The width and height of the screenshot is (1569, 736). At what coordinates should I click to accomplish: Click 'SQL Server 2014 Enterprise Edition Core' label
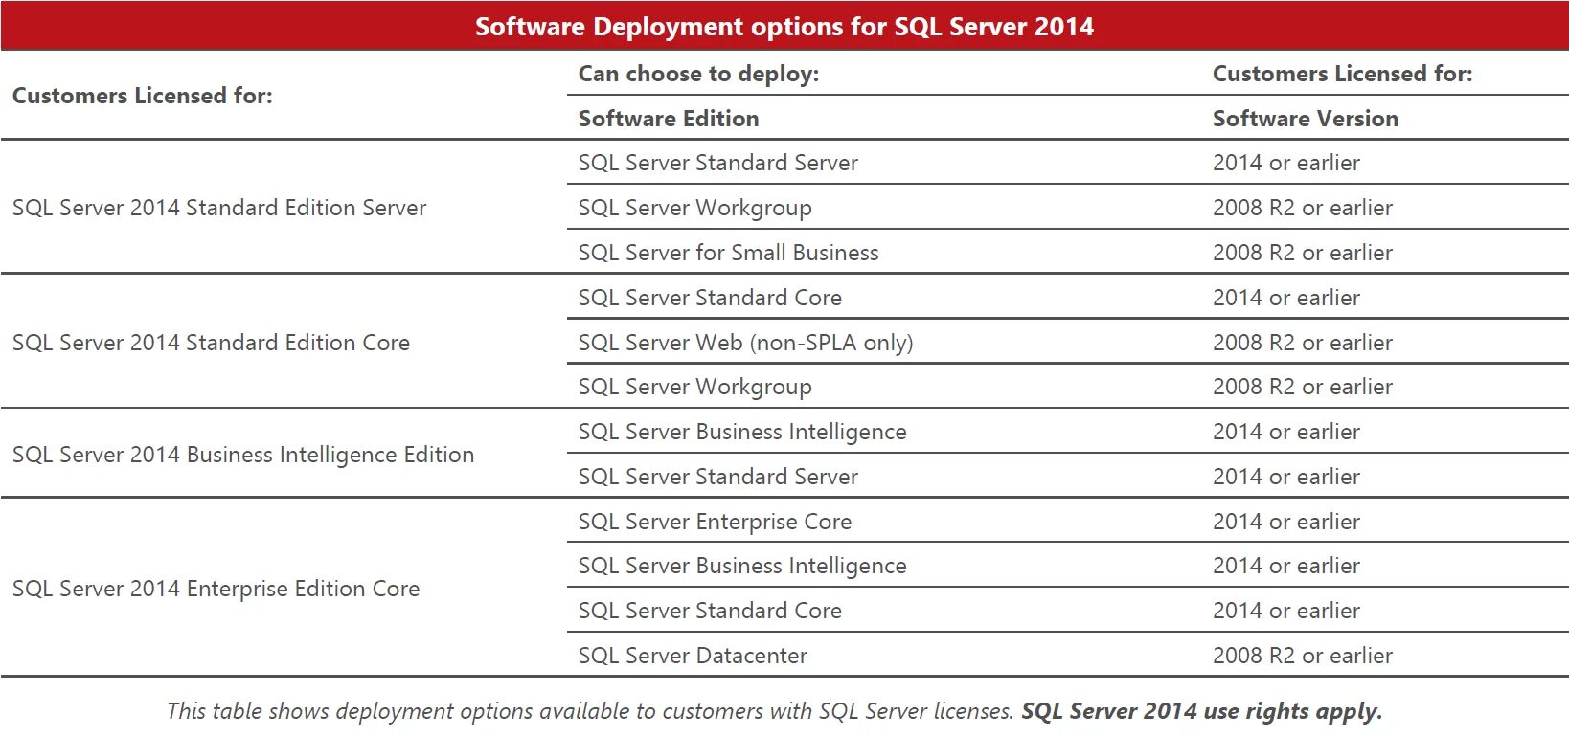(216, 589)
